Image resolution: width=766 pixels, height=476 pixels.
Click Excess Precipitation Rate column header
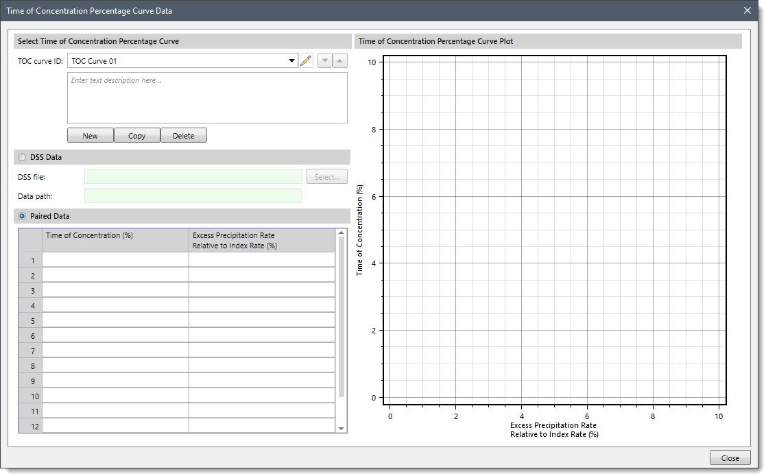tap(262, 241)
